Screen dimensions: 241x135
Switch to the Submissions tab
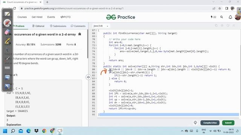pyautogui.click(x=58, y=26)
